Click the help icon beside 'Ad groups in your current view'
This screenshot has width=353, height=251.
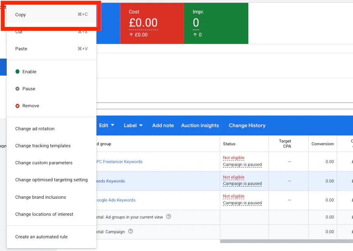click(169, 217)
